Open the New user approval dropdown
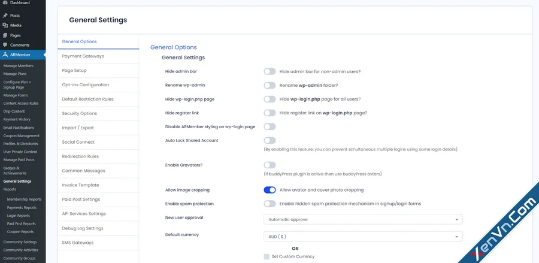Viewport: 539px width, 263px height. pos(363,219)
